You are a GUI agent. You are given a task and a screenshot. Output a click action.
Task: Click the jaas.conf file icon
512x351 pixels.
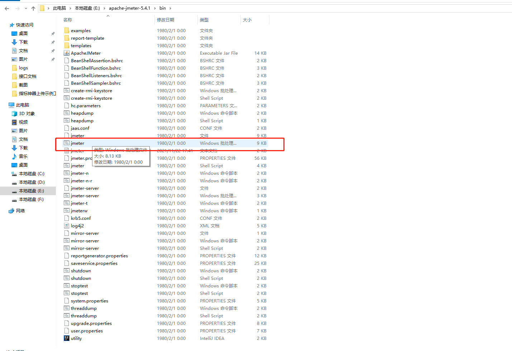[x=67, y=128]
